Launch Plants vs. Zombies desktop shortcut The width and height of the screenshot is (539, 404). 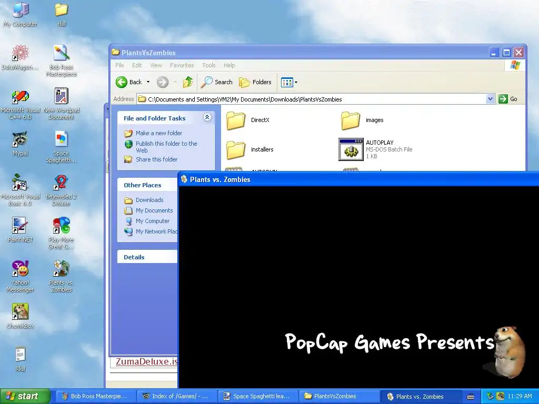(62, 276)
